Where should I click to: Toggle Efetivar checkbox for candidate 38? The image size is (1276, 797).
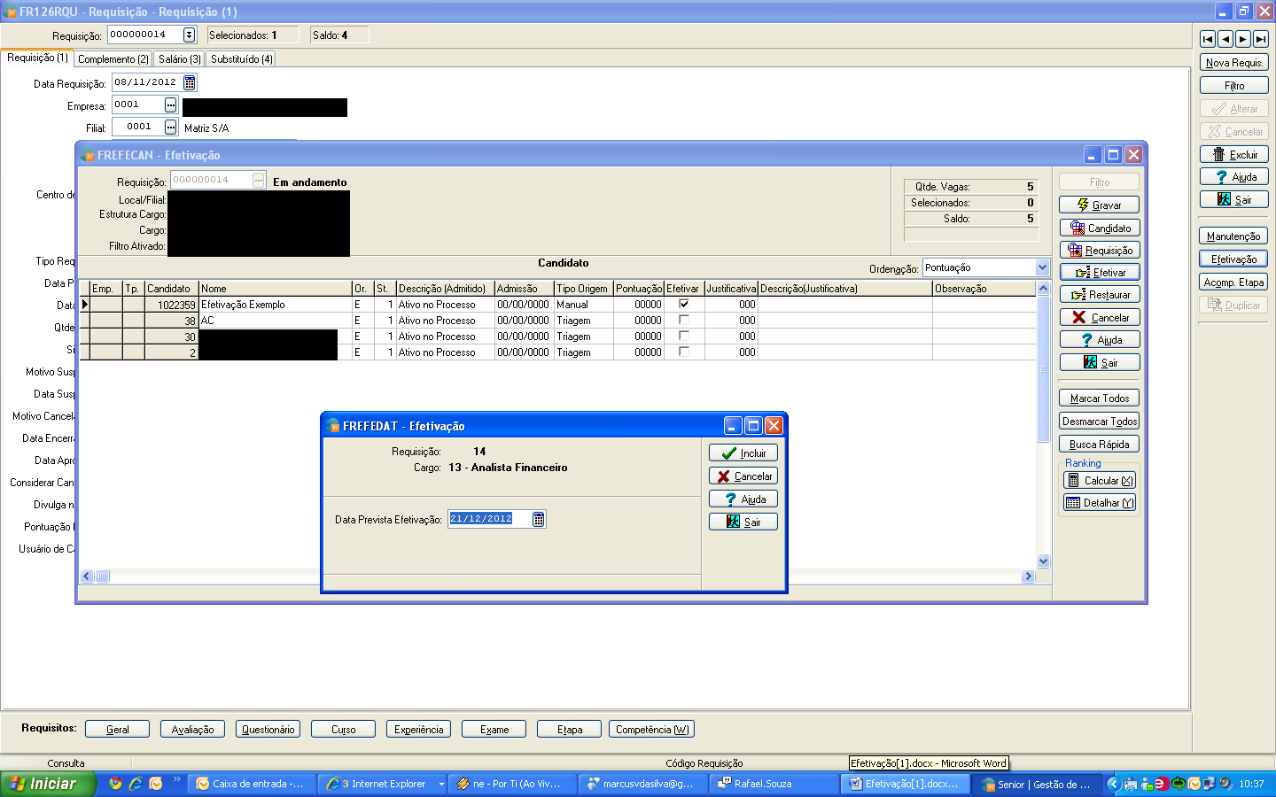(x=684, y=320)
